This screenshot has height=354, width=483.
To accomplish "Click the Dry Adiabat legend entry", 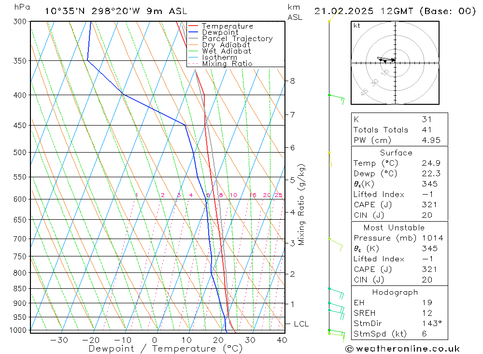I will click(219, 45).
